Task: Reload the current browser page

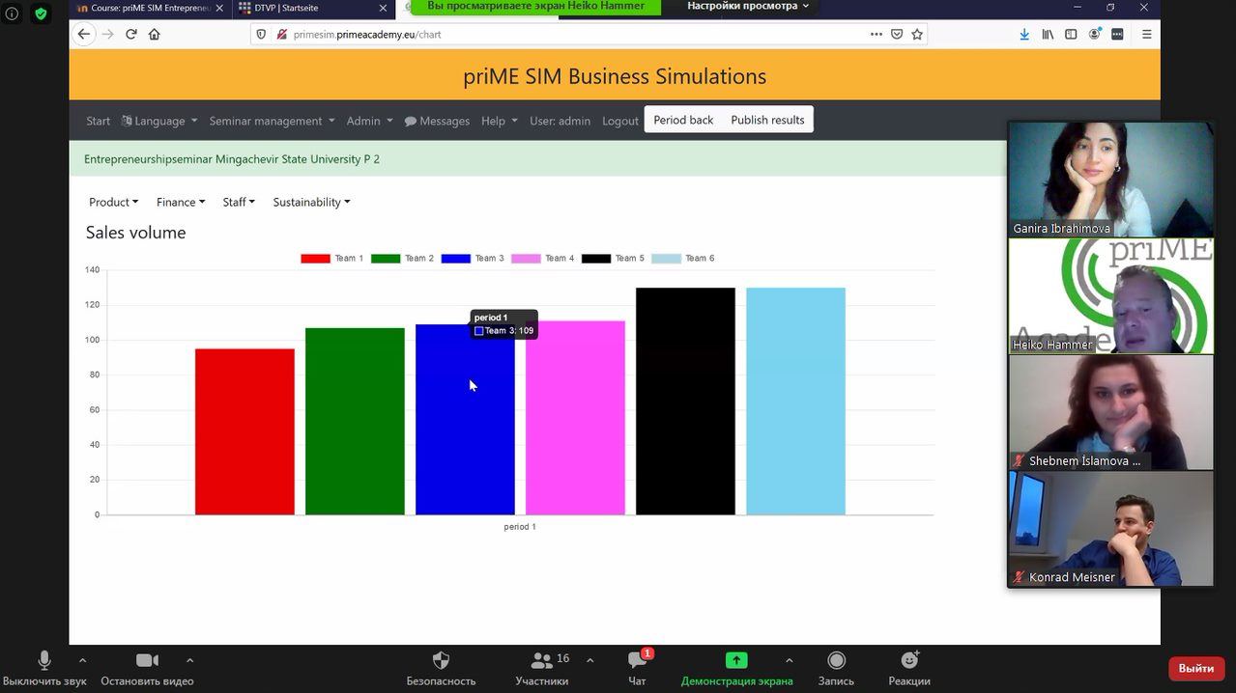Action: (130, 34)
